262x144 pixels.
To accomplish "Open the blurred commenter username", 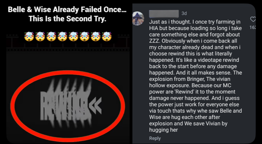I will 164,14.
